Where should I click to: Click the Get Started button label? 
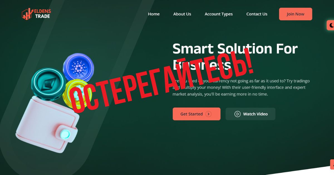(191, 114)
